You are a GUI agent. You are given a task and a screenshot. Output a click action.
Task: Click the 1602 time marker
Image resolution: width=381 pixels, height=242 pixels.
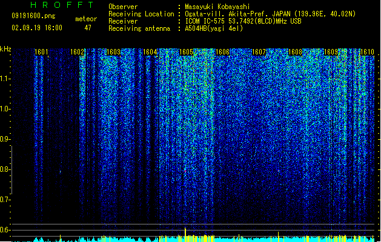coord(78,52)
